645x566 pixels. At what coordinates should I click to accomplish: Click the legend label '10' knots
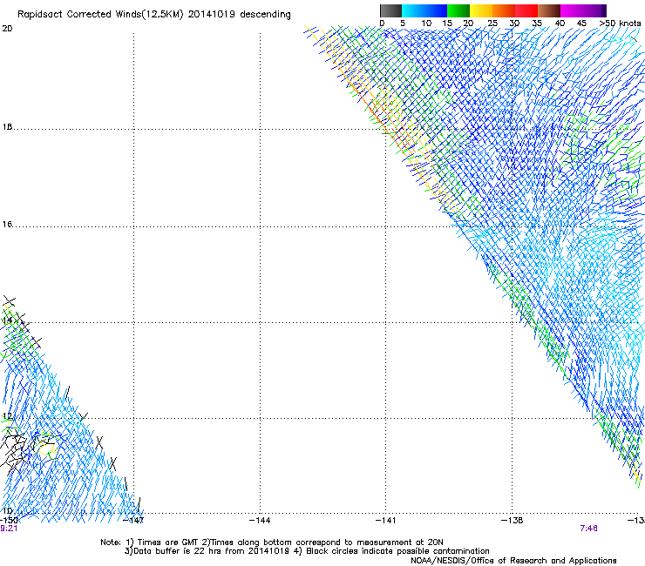(x=426, y=24)
